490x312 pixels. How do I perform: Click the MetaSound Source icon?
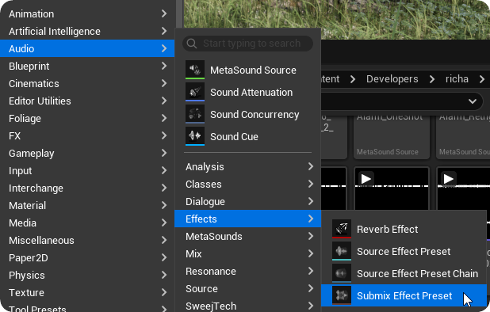195,70
